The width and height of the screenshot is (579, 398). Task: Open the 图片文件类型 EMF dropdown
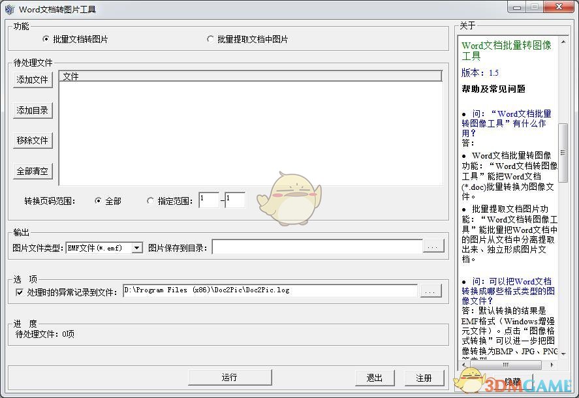coord(137,248)
